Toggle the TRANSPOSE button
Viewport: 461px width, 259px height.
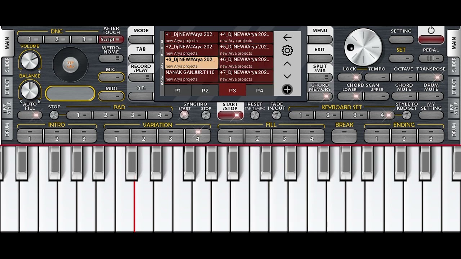[x=431, y=77]
